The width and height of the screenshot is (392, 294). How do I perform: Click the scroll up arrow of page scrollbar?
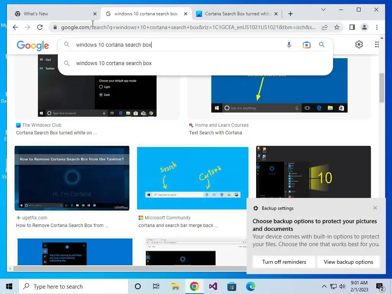382,38
